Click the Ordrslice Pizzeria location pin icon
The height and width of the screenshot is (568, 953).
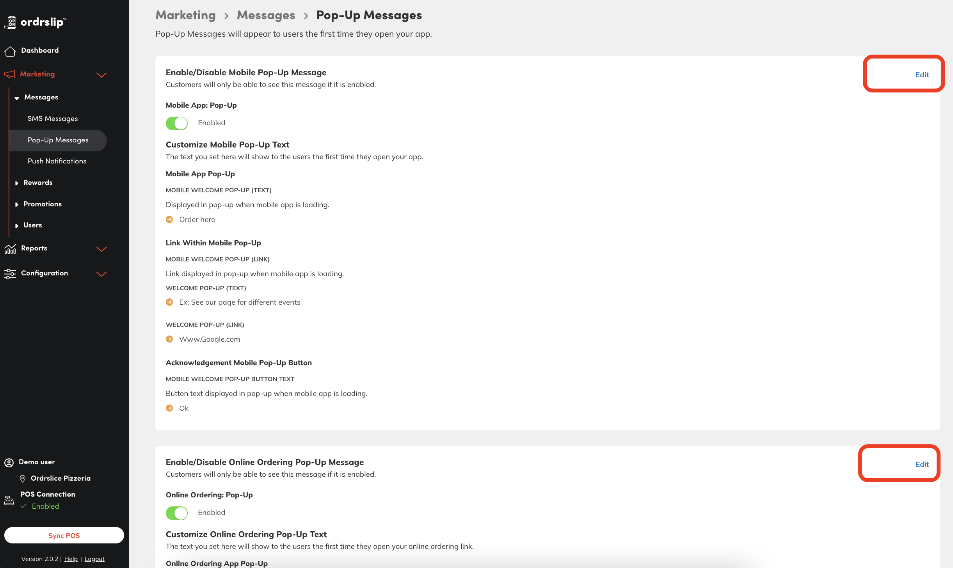[23, 479]
